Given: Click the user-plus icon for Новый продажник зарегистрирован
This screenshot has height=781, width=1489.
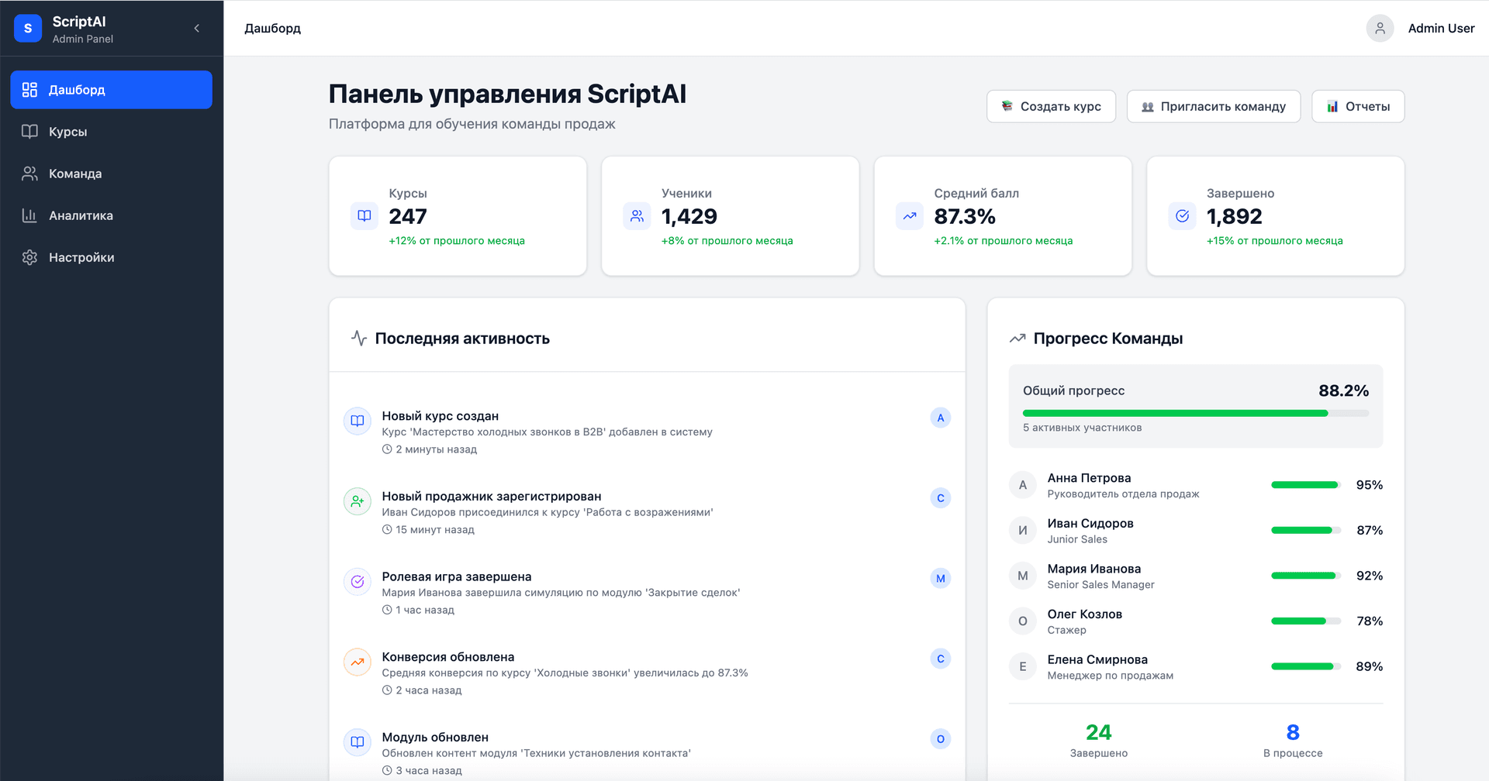Looking at the screenshot, I should pos(358,501).
